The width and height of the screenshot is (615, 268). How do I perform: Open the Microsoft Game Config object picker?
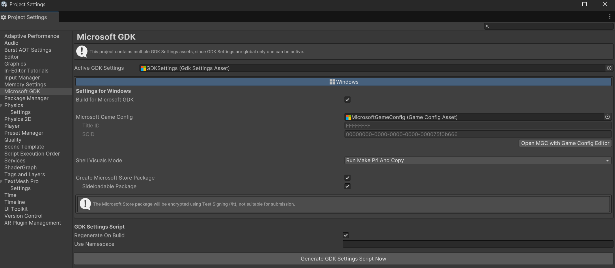[x=607, y=117]
